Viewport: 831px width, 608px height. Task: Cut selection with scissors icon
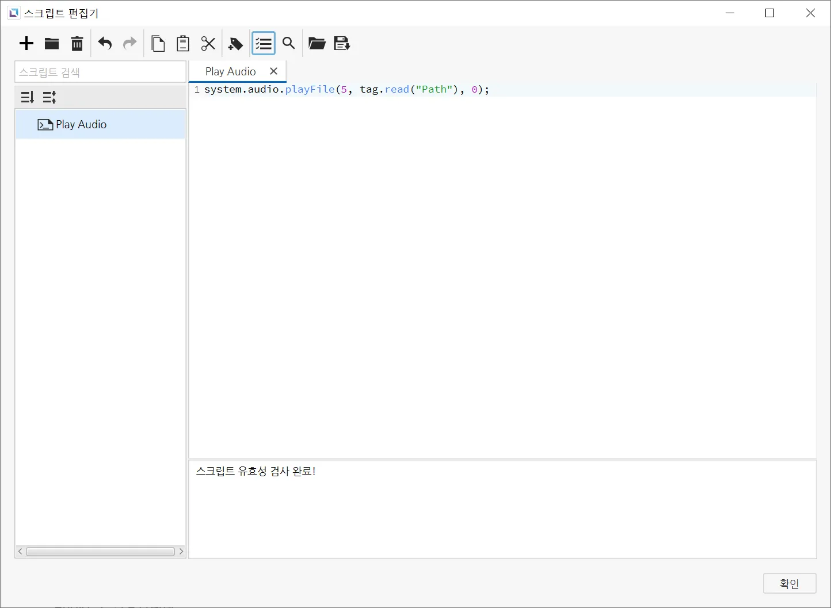(208, 44)
